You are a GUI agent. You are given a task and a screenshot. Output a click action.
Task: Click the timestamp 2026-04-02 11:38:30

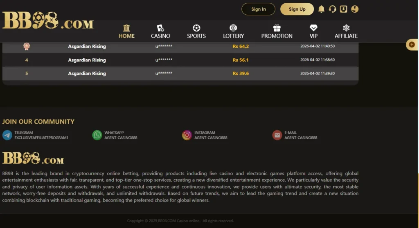tap(318, 60)
